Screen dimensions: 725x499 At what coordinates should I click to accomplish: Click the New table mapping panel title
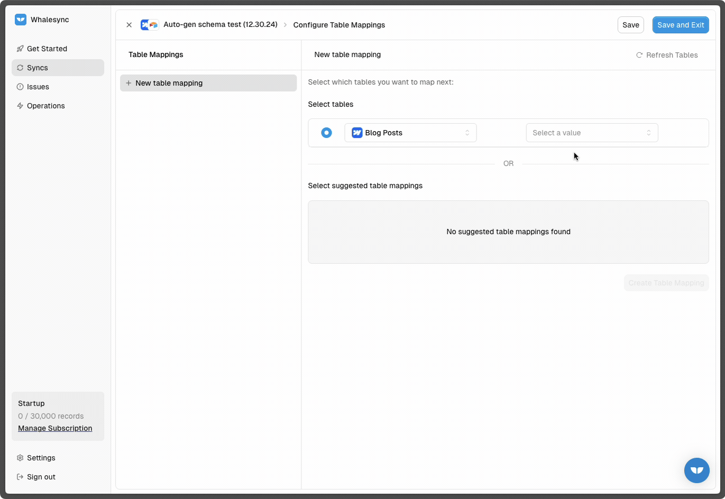(x=347, y=54)
